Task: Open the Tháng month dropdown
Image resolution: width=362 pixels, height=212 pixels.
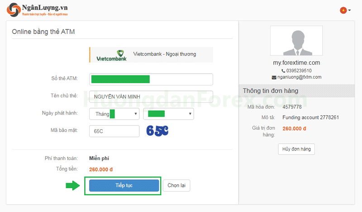Action: (x=114, y=114)
